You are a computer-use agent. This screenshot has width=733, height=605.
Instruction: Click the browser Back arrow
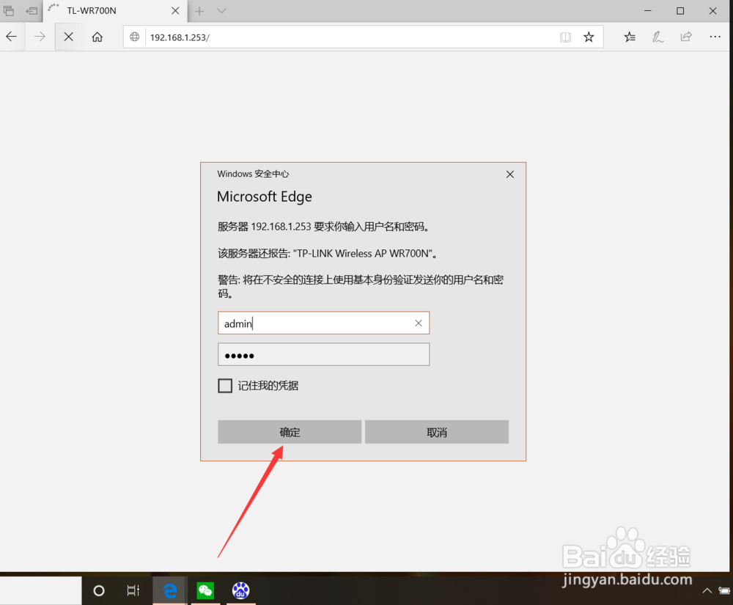(11, 37)
